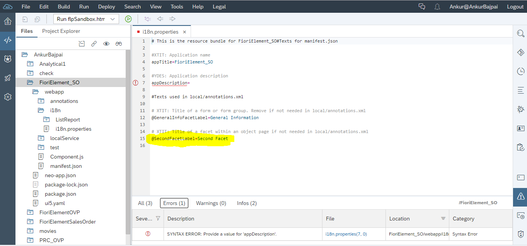527x246 pixels.
Task: Collapse the webapp folder
Action: click(36, 92)
